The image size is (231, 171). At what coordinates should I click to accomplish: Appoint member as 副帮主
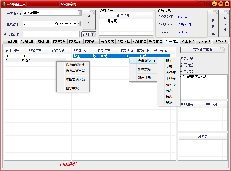(170, 67)
